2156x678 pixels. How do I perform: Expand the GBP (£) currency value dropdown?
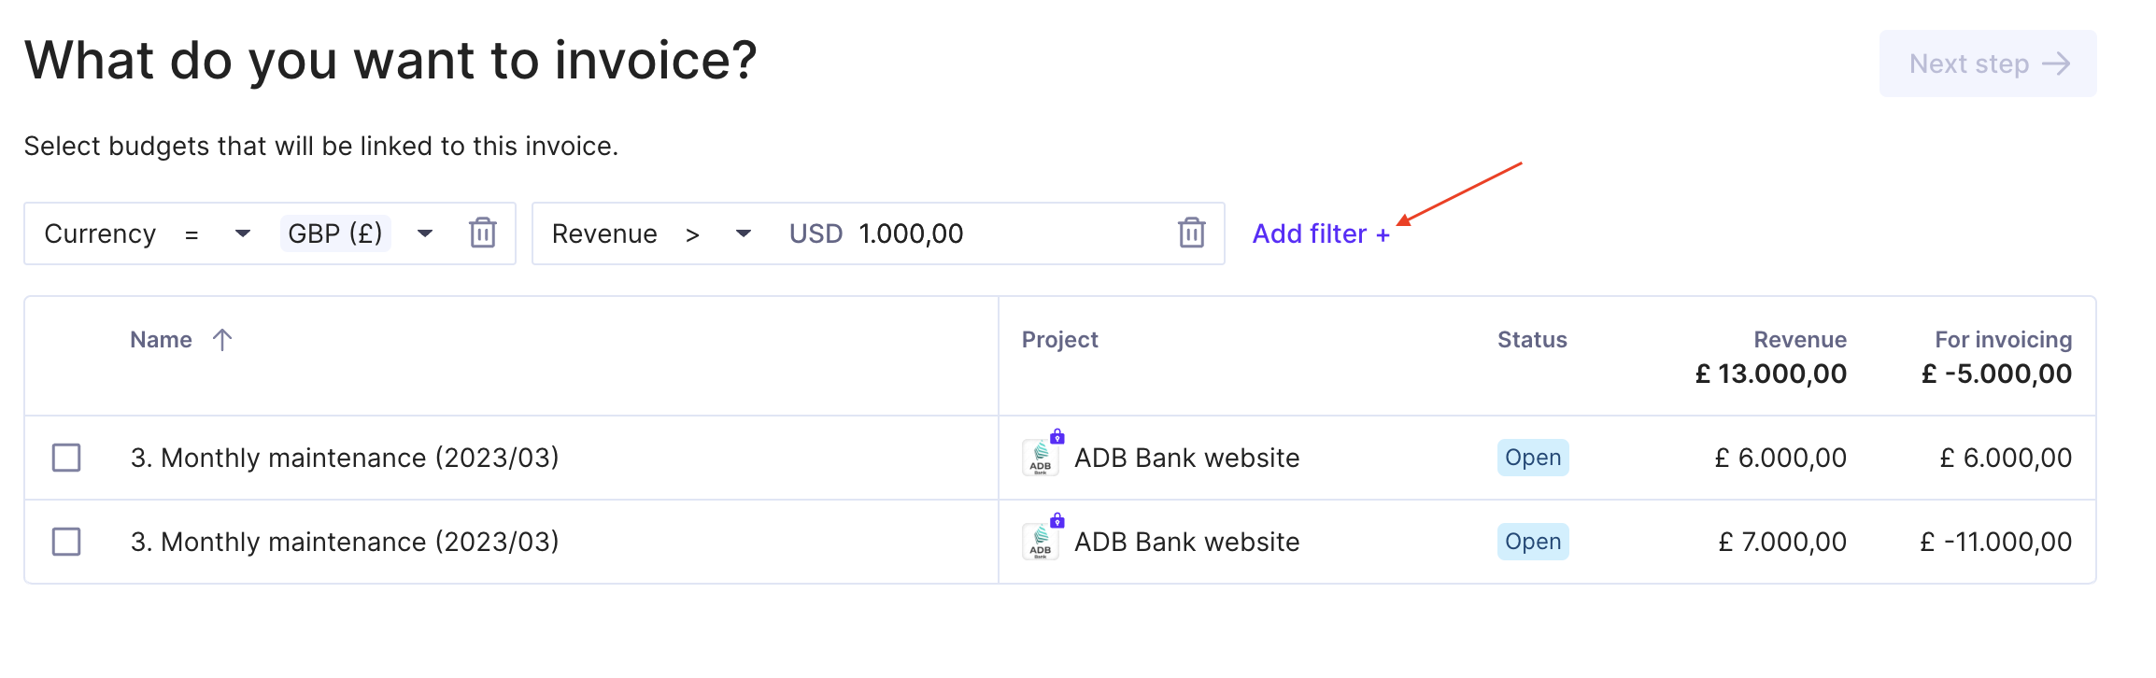[x=425, y=233]
